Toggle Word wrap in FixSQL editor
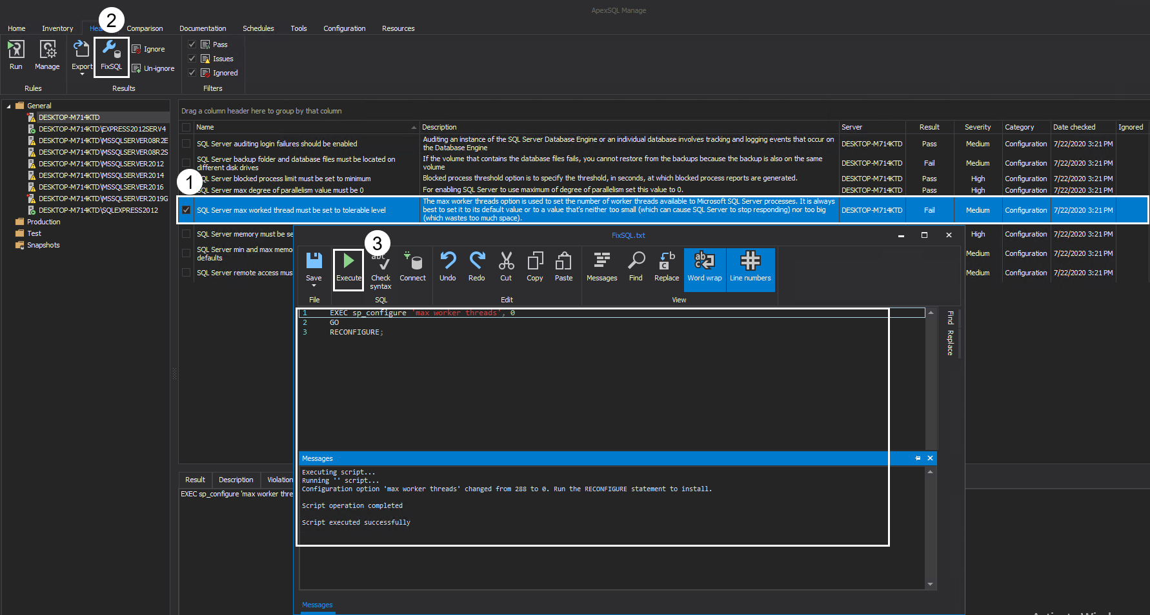 (x=705, y=269)
